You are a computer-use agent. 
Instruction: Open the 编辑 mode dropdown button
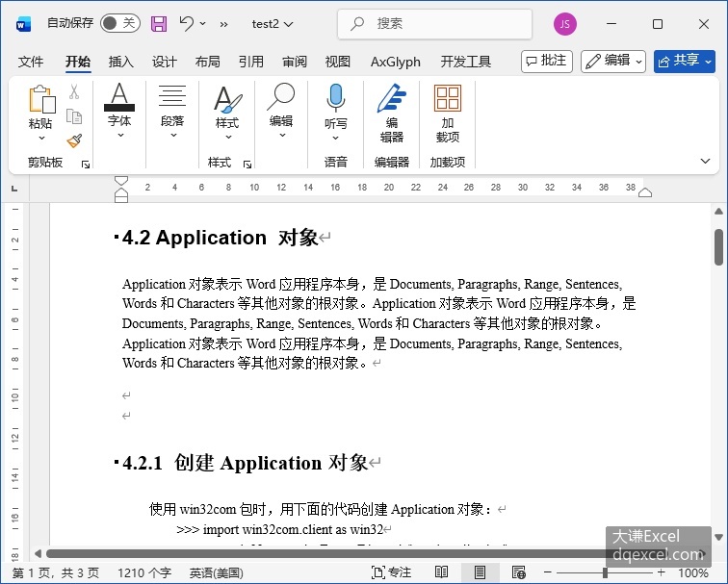click(x=612, y=62)
